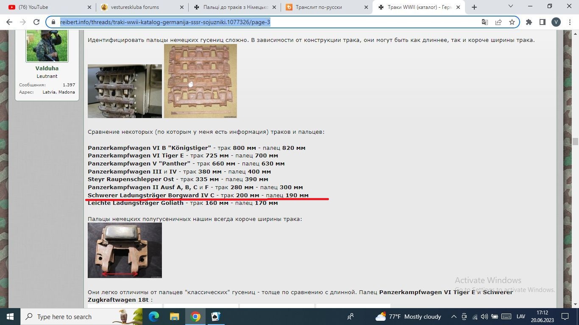Open the Chrome profile V avatar
Viewport: 579px width, 325px height.
point(556,22)
